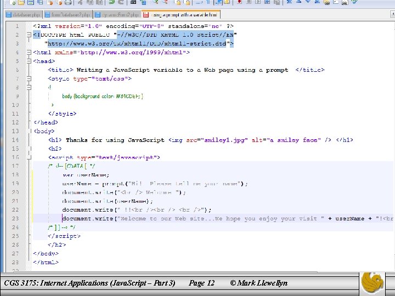
Task: Save all open files with the Save All icon
Action: coord(40,2)
